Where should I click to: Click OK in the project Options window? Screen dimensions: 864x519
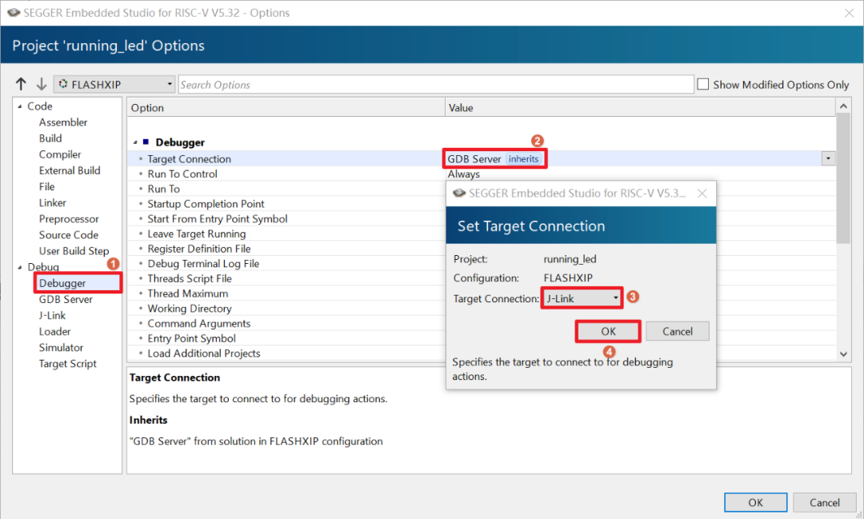pyautogui.click(x=755, y=502)
